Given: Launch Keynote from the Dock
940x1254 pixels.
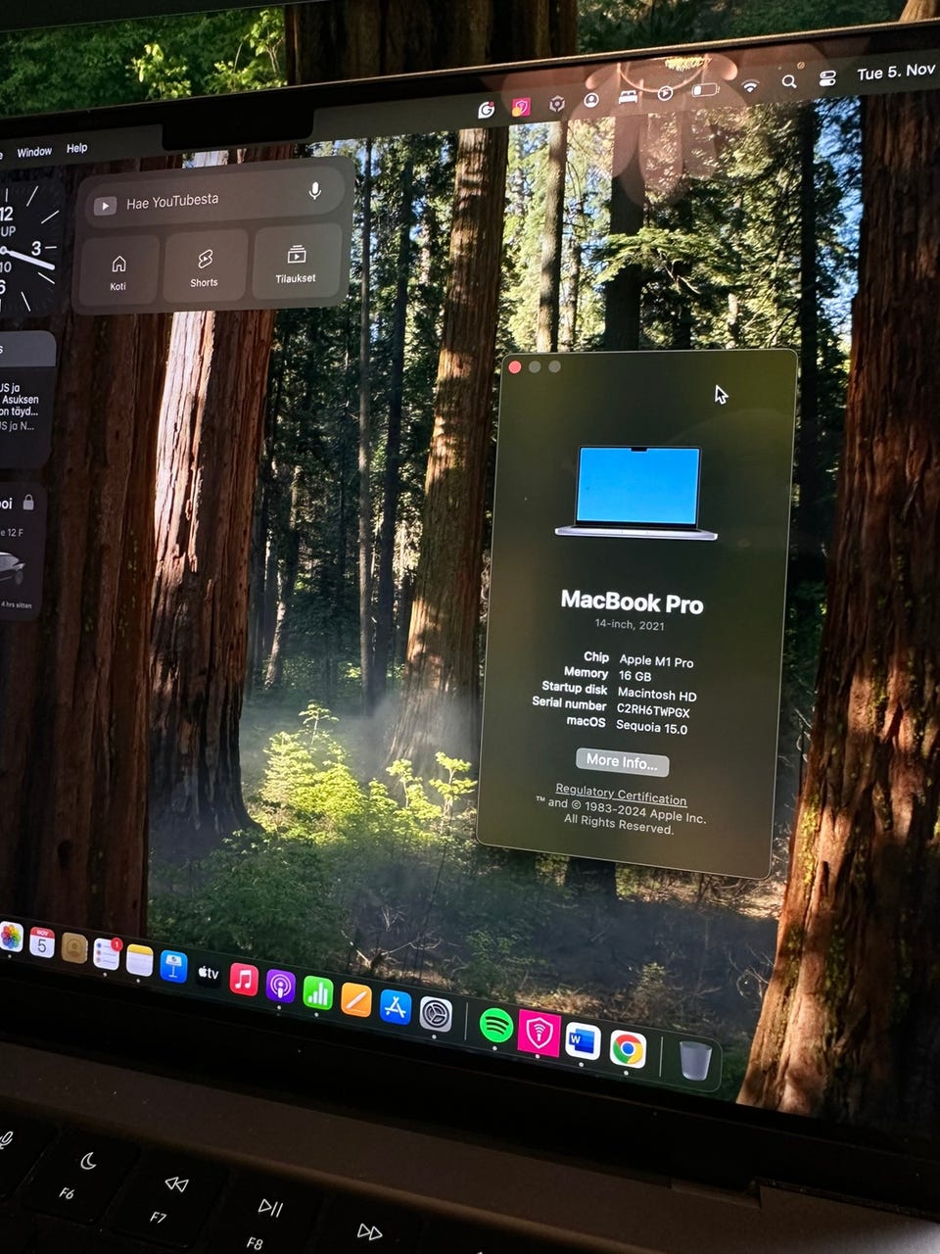Looking at the screenshot, I should 173,966.
